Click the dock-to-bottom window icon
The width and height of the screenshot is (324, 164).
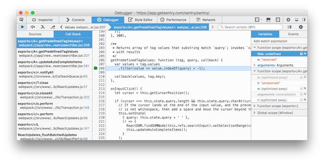pos(296,19)
